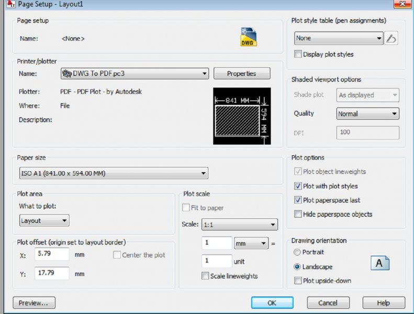Screen dimensions: 414x314
Task: Open the printer name dropdown DWG To PDF.pc3
Action: pos(135,73)
